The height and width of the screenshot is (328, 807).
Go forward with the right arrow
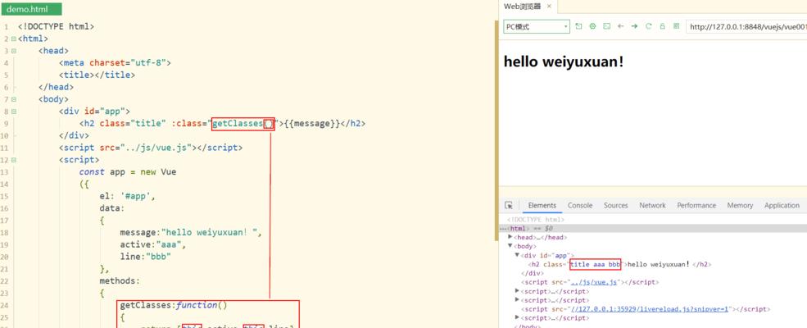tap(635, 26)
